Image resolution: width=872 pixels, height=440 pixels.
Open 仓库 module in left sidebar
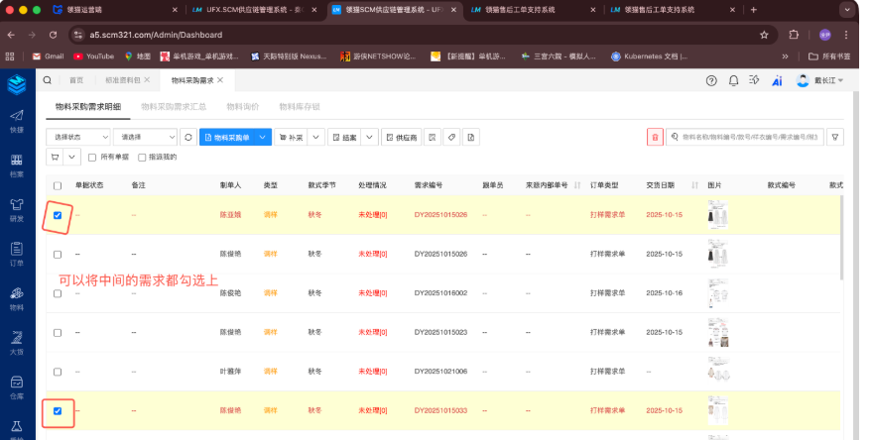(x=16, y=385)
